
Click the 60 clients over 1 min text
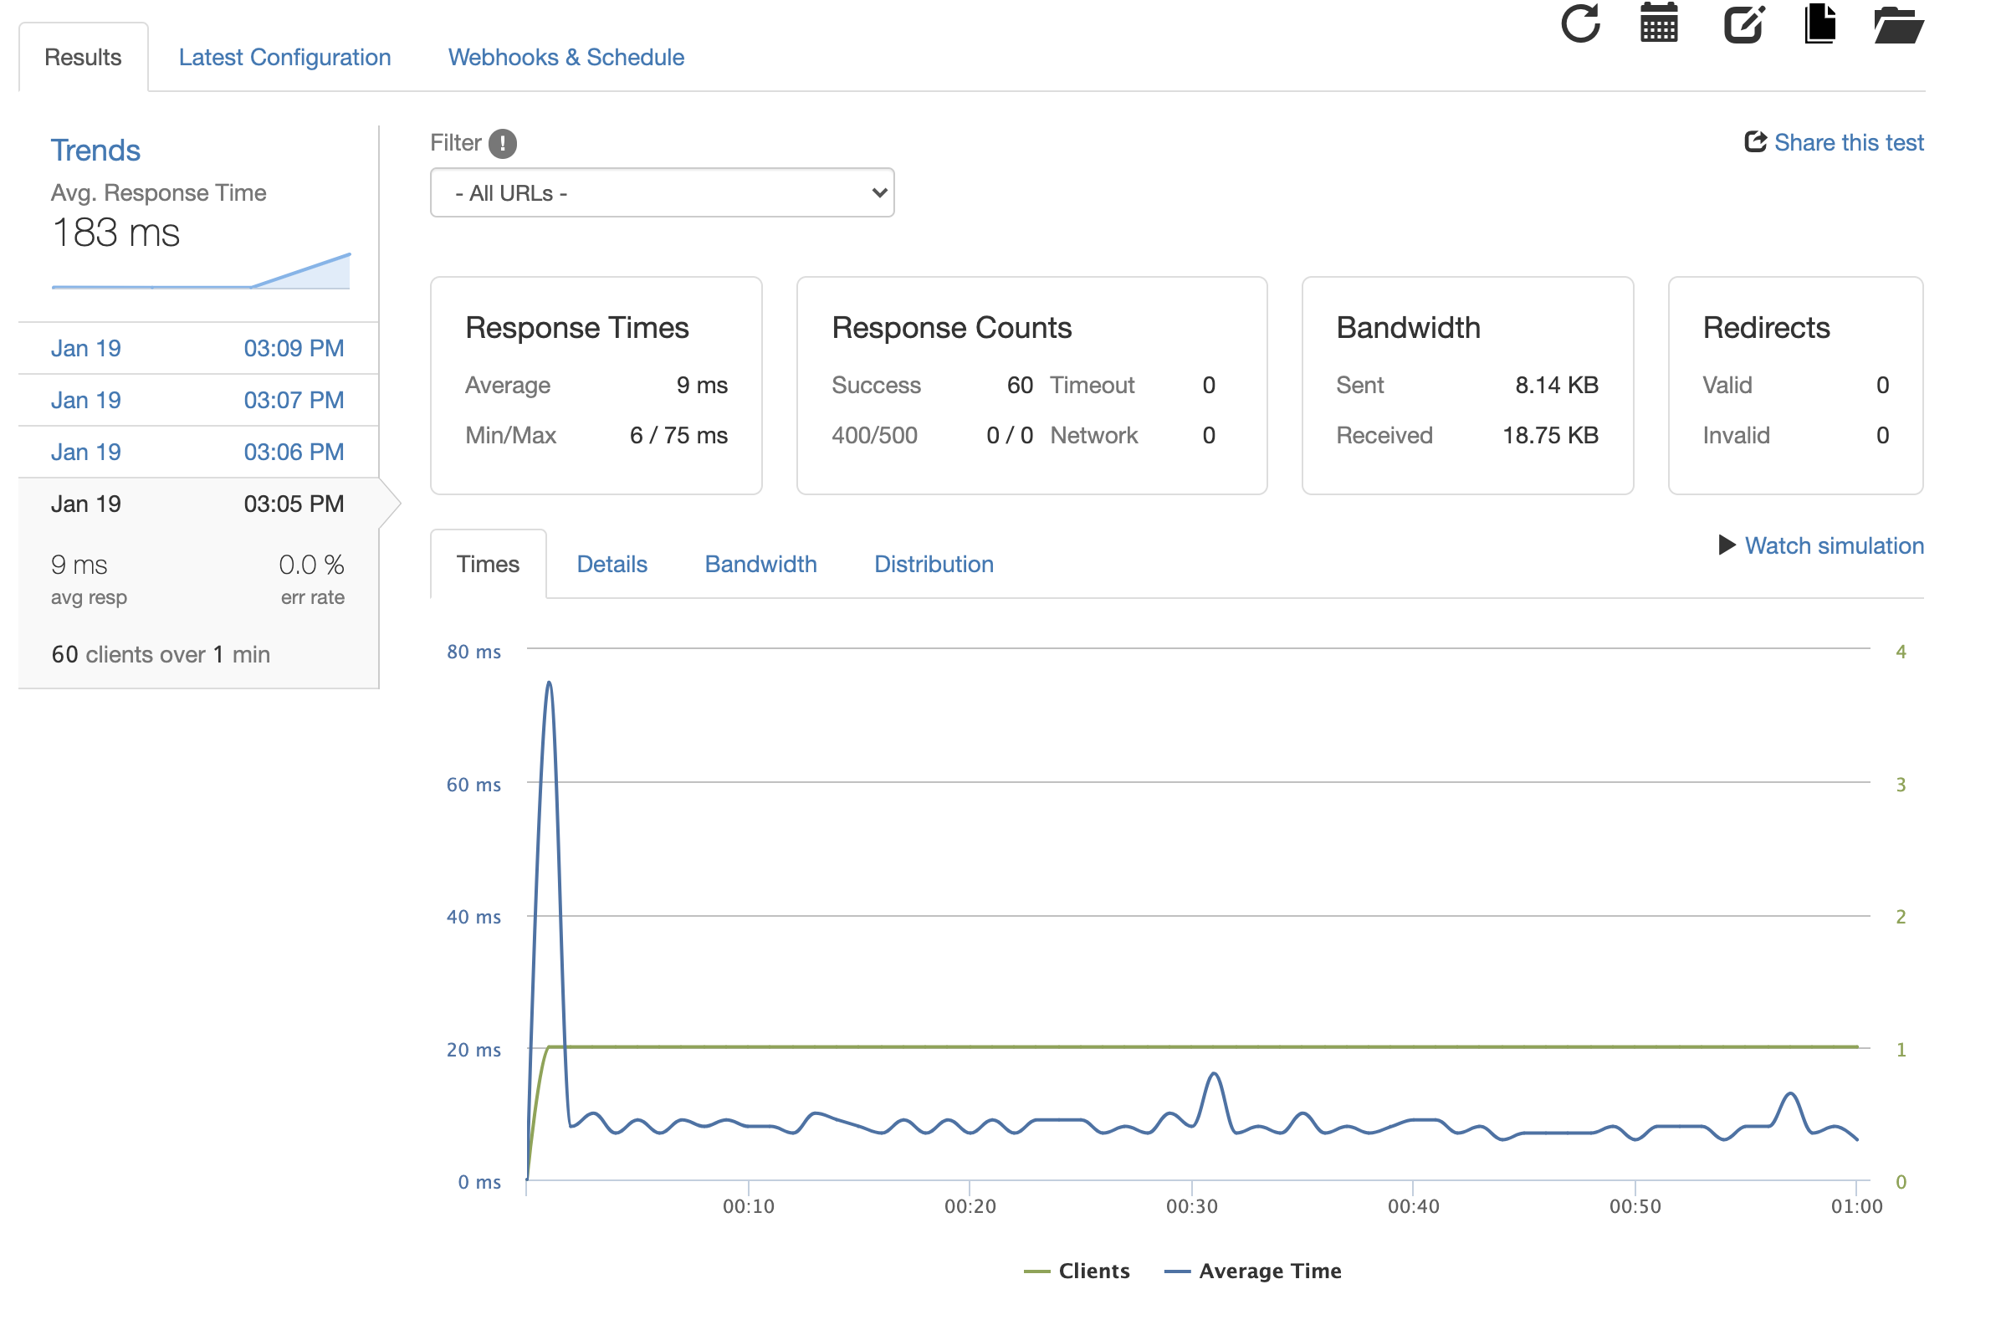pyautogui.click(x=161, y=654)
